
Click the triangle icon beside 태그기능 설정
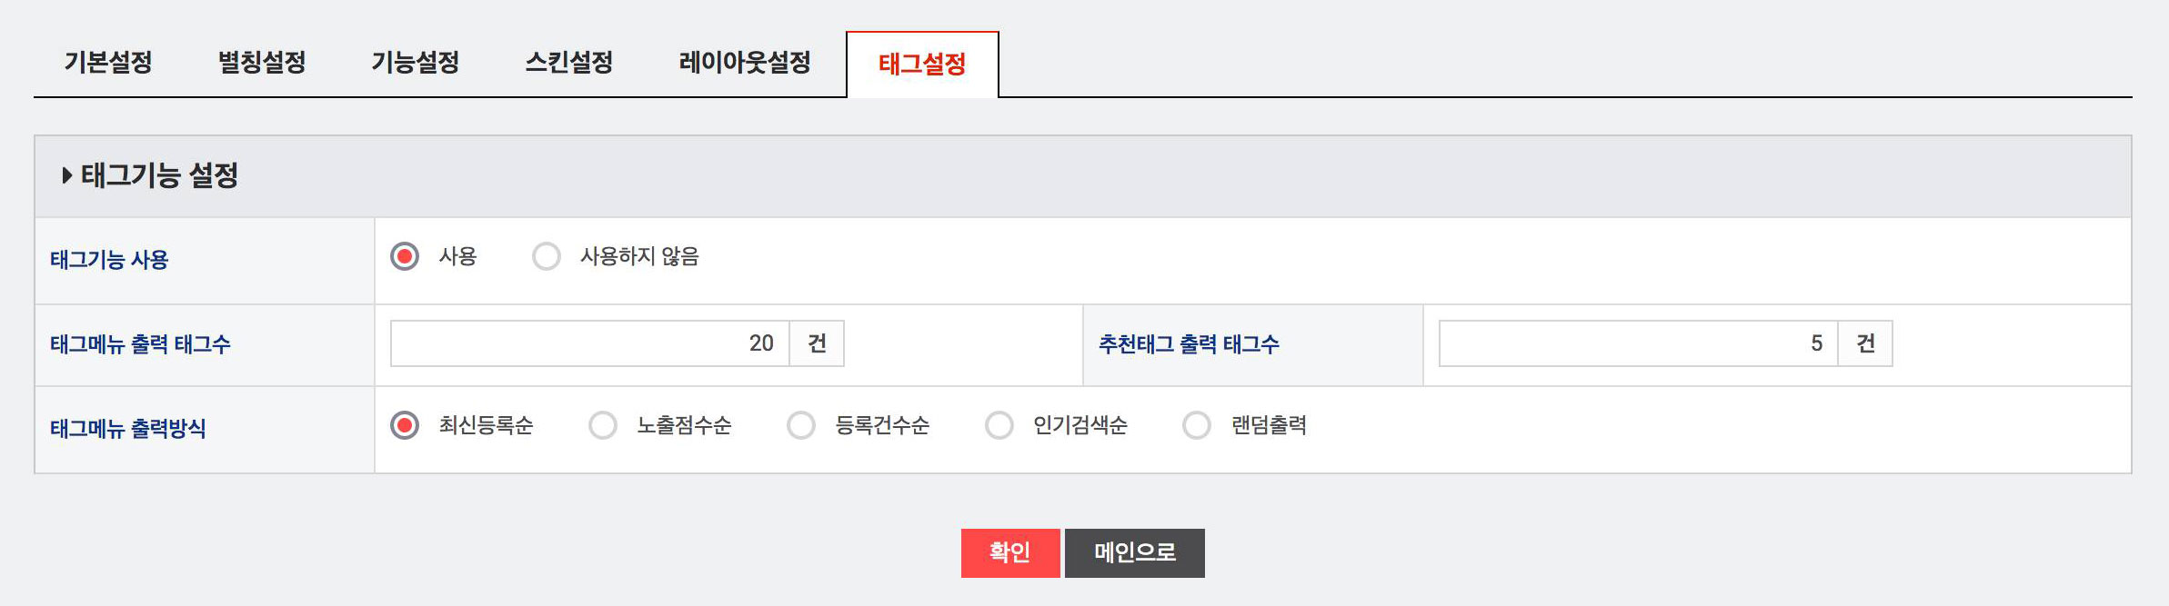(x=66, y=175)
